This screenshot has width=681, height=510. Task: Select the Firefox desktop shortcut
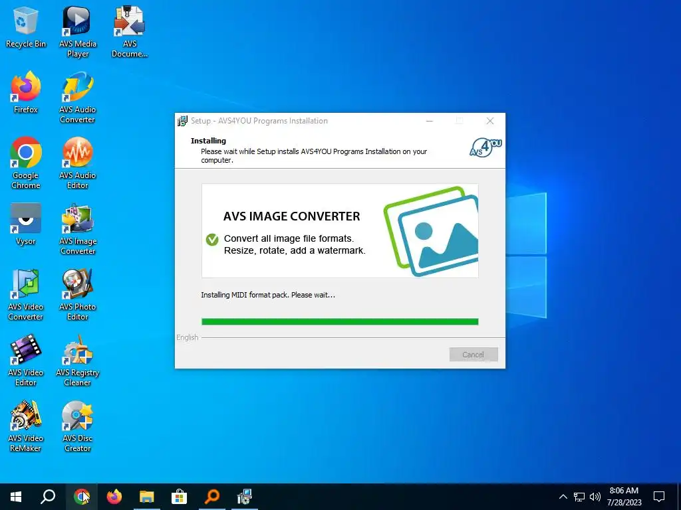26,92
